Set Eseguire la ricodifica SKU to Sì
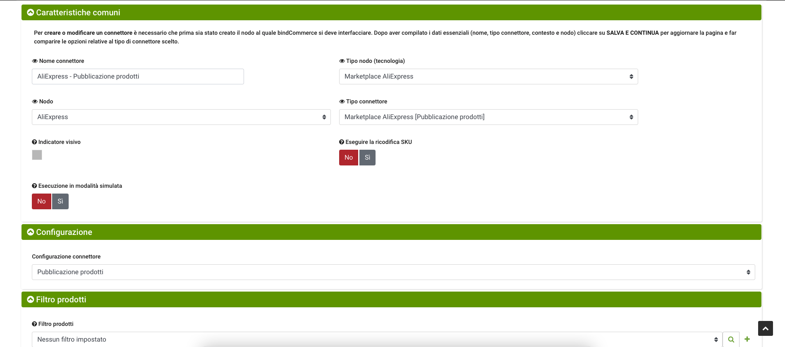 (367, 158)
